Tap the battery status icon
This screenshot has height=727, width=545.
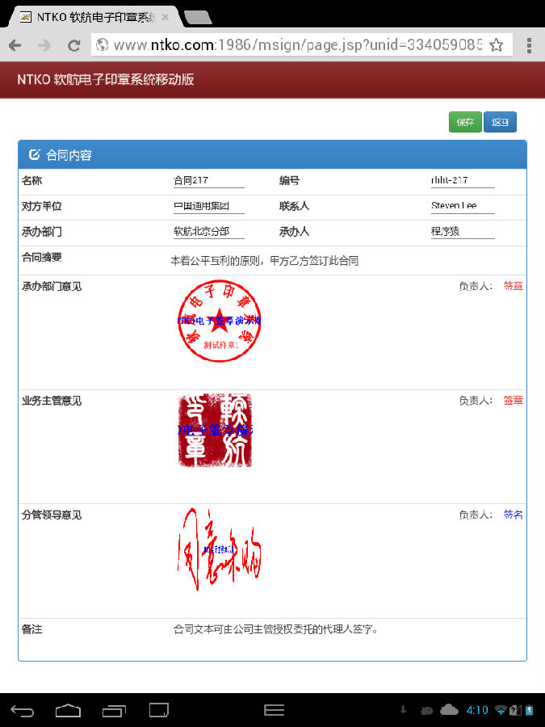529,710
